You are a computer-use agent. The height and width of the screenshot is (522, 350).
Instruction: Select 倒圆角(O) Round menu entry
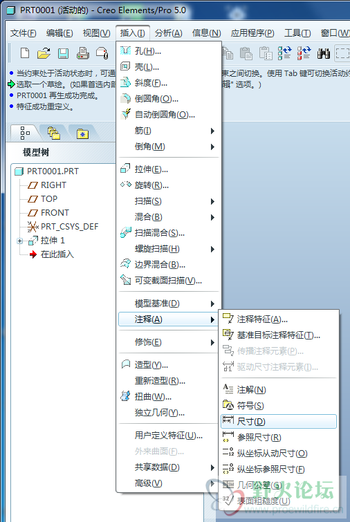tap(169, 99)
